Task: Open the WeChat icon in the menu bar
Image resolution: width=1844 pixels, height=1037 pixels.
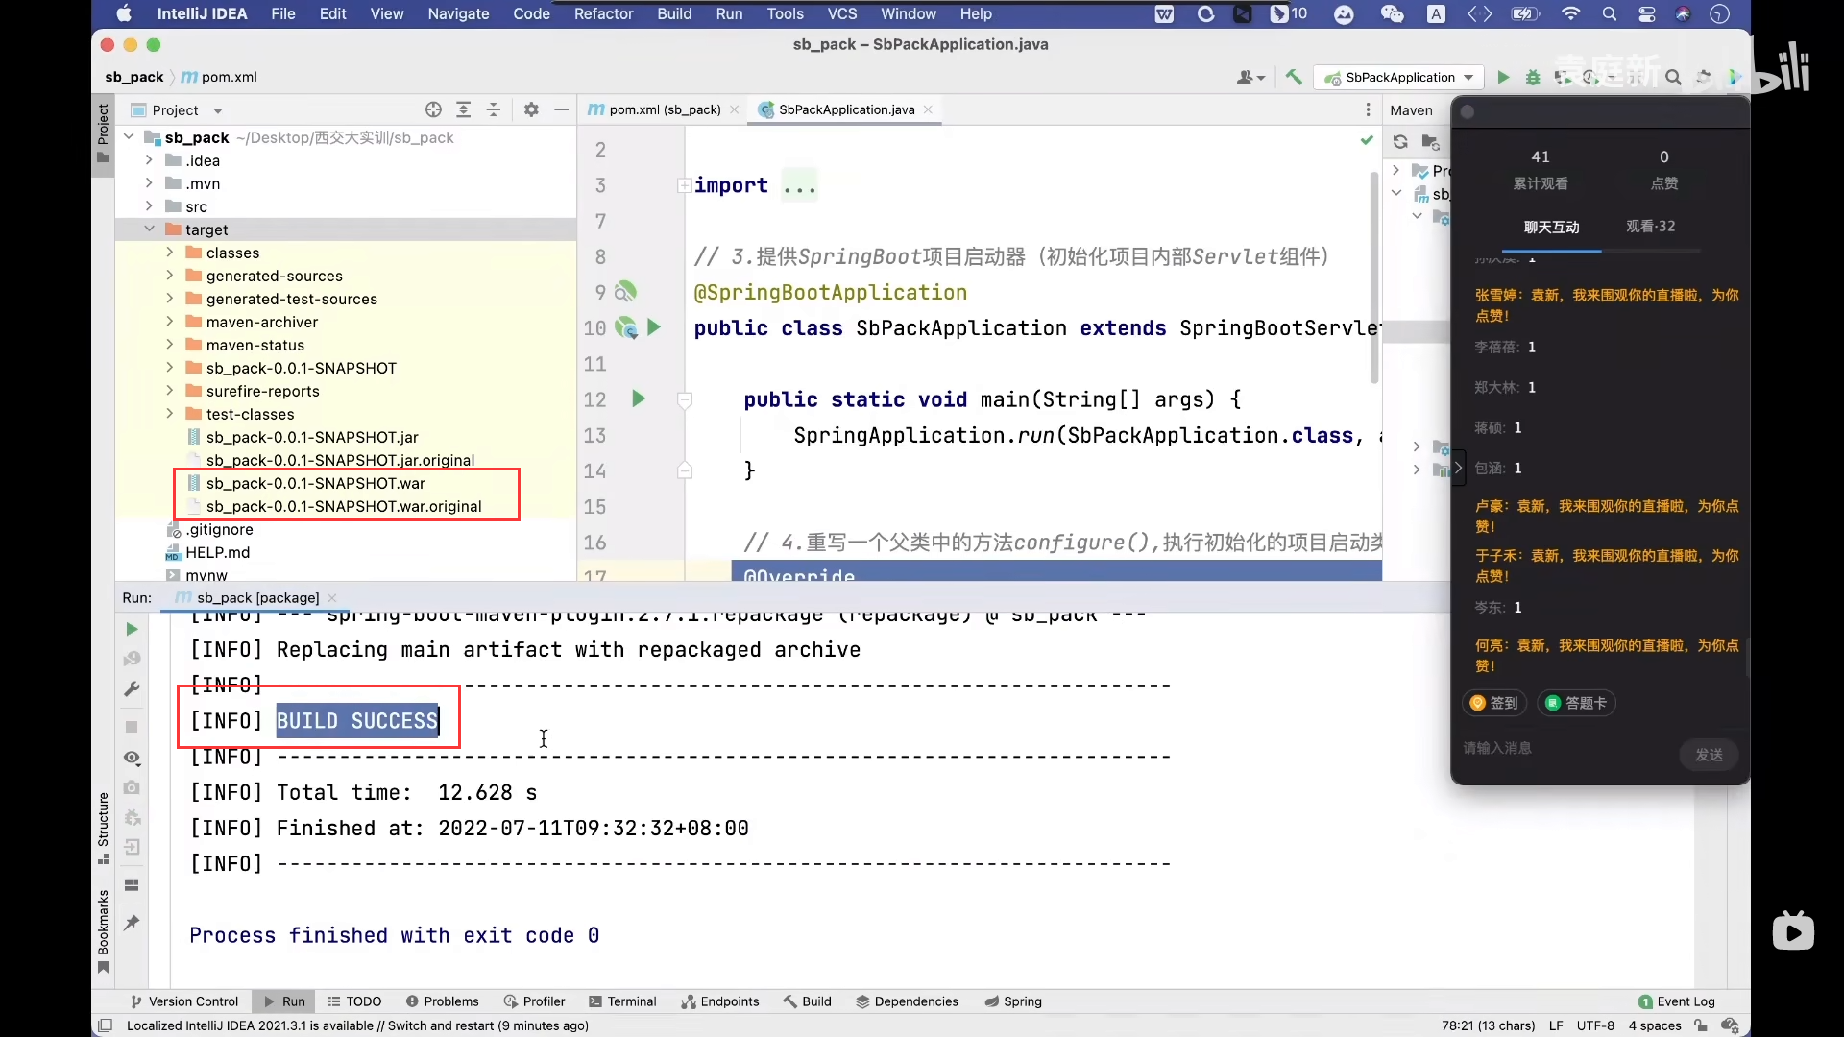Action: pos(1392,13)
